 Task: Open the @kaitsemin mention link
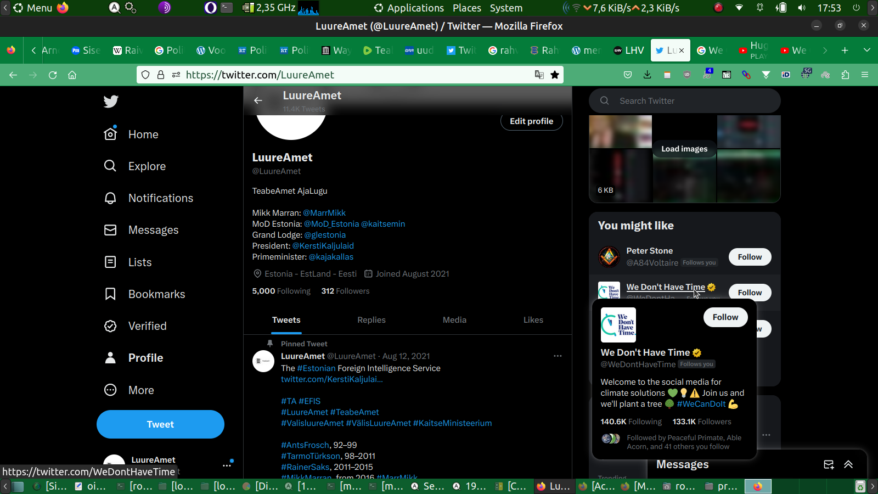[383, 224]
